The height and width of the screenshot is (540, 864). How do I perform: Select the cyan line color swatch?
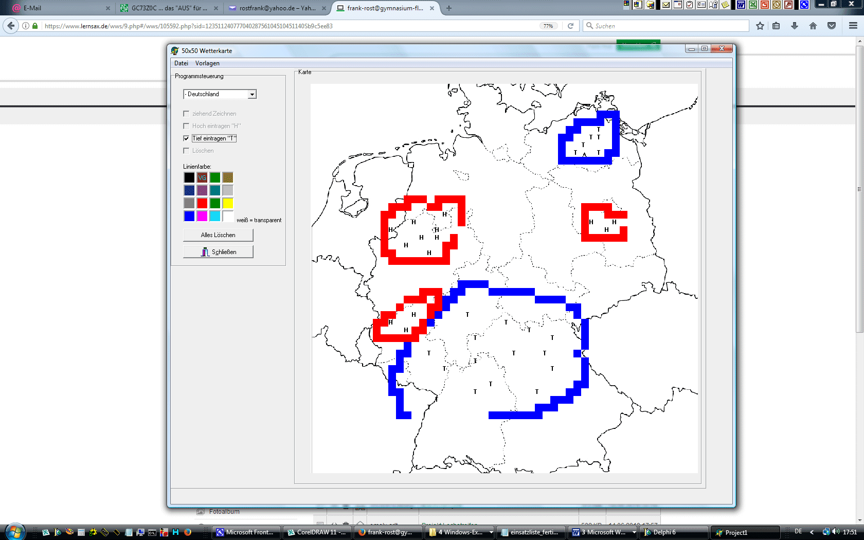[x=215, y=216]
